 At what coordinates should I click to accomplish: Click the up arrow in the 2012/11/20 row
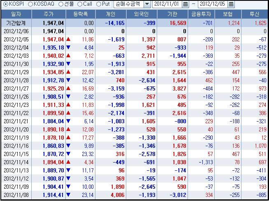(x=68, y=129)
